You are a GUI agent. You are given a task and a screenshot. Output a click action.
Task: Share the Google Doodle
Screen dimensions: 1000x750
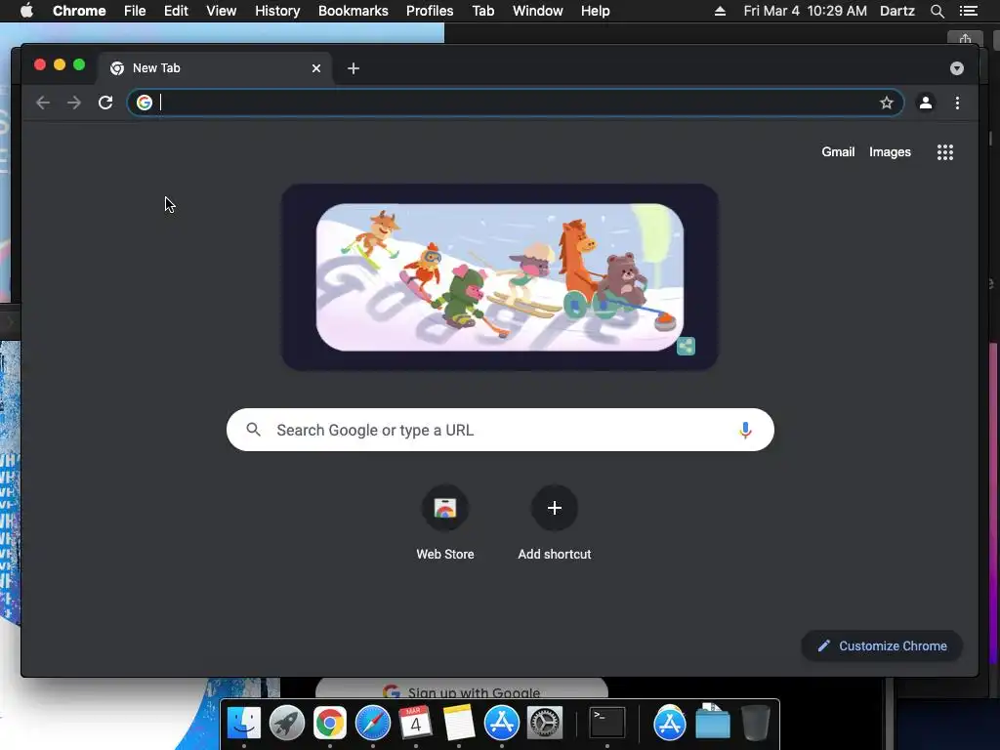(x=686, y=347)
